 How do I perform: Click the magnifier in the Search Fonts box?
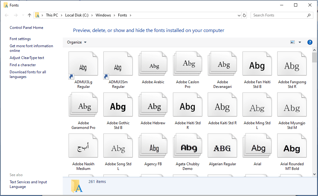pos(309,15)
